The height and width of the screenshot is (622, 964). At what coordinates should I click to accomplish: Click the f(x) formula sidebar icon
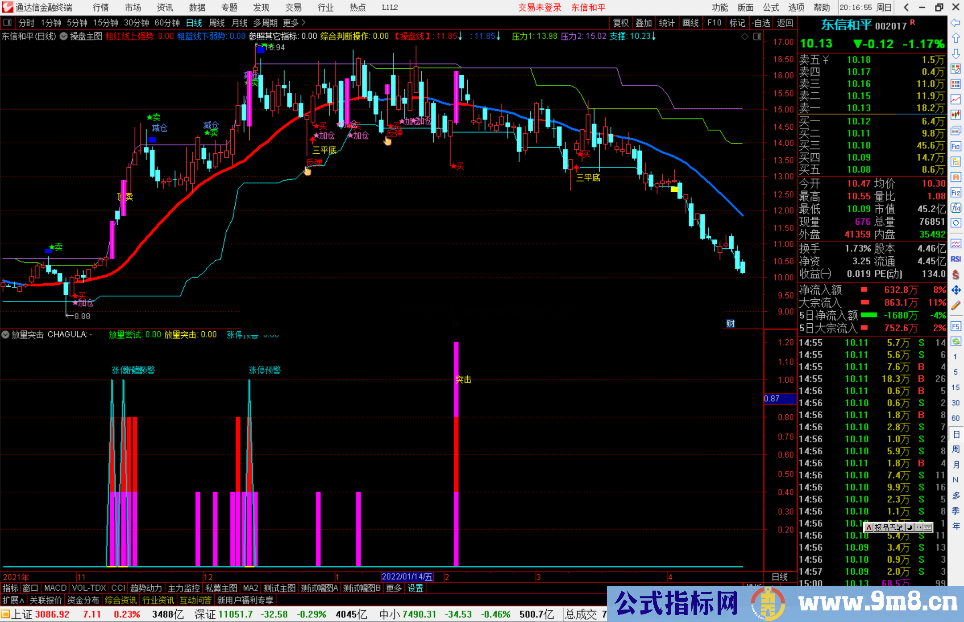point(956,208)
